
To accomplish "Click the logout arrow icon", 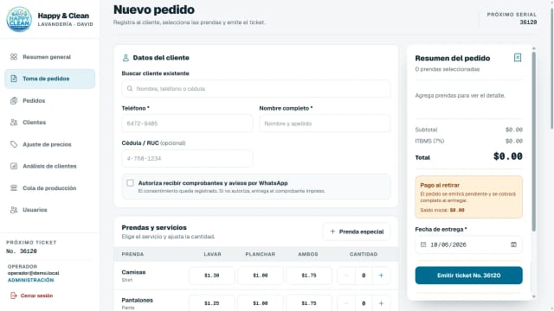I will [14, 295].
